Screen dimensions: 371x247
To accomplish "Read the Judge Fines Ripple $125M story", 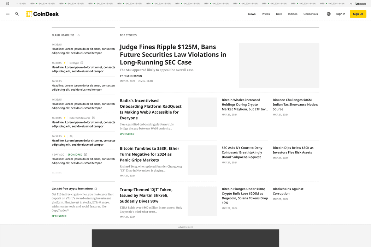I will (x=173, y=55).
